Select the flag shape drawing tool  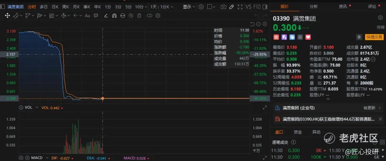pyautogui.click(x=39, y=15)
